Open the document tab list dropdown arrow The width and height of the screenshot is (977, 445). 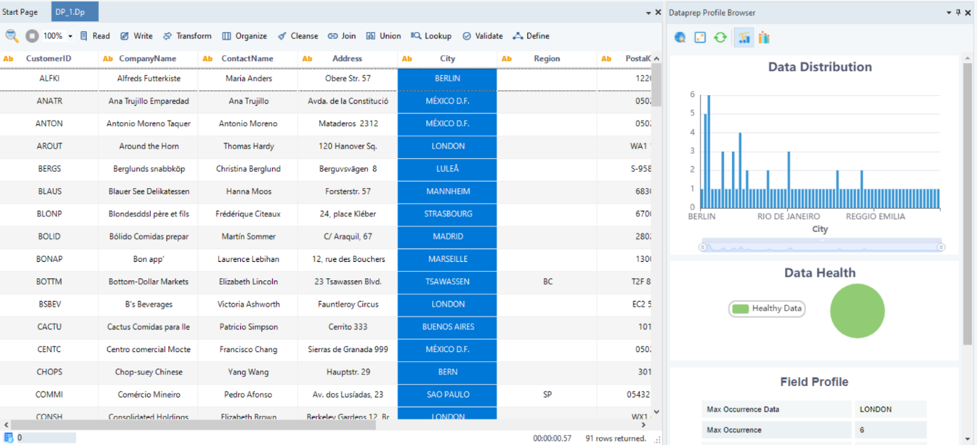(648, 13)
